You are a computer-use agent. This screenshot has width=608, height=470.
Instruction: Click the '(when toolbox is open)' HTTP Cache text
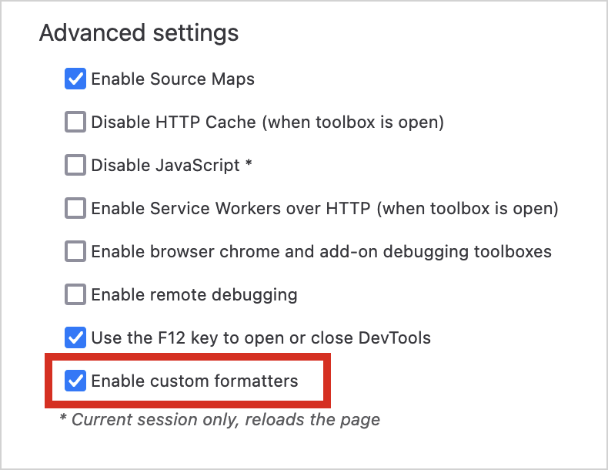(355, 122)
